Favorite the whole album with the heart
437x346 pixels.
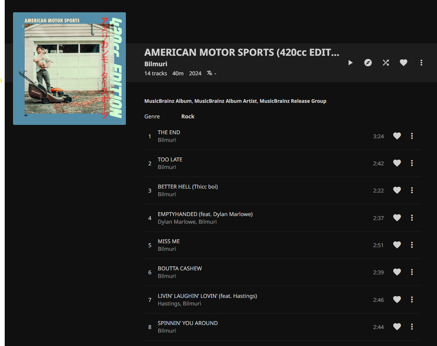point(403,63)
